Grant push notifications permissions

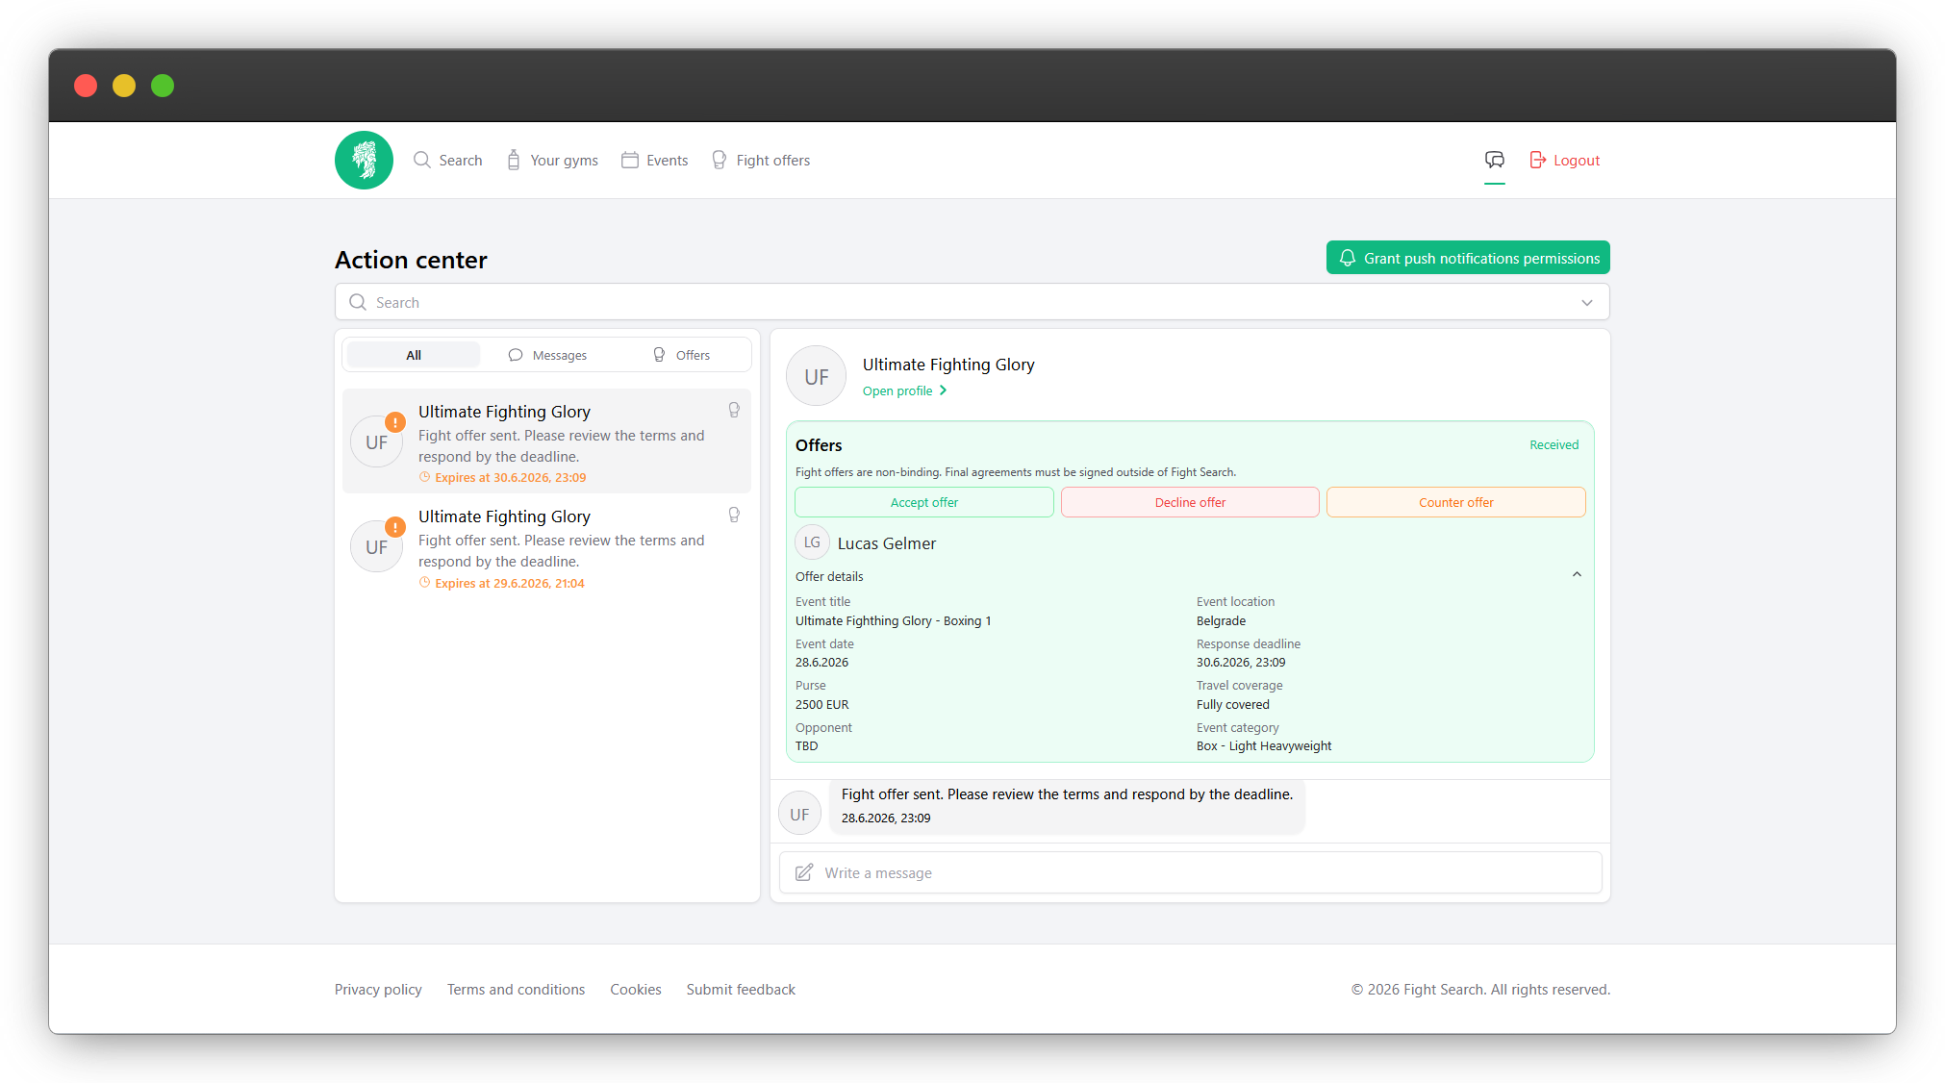pyautogui.click(x=1468, y=258)
